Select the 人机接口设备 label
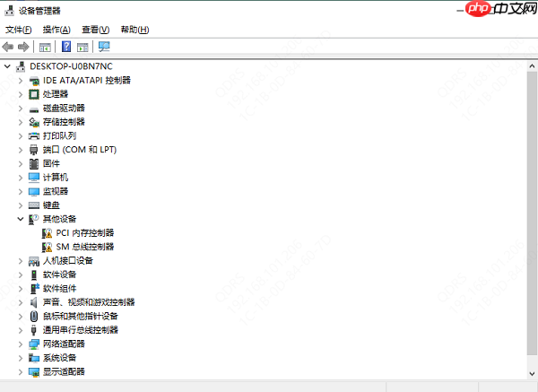538x392 pixels. click(x=68, y=261)
